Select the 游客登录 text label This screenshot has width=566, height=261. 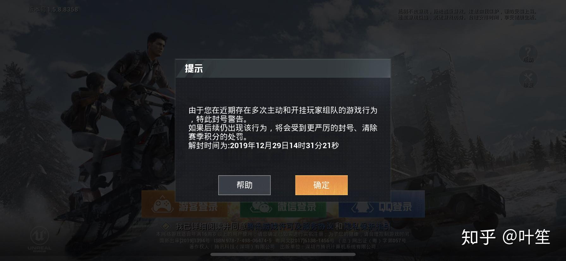pos(198,207)
